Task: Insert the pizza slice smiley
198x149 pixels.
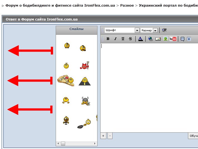Action: tap(66, 80)
